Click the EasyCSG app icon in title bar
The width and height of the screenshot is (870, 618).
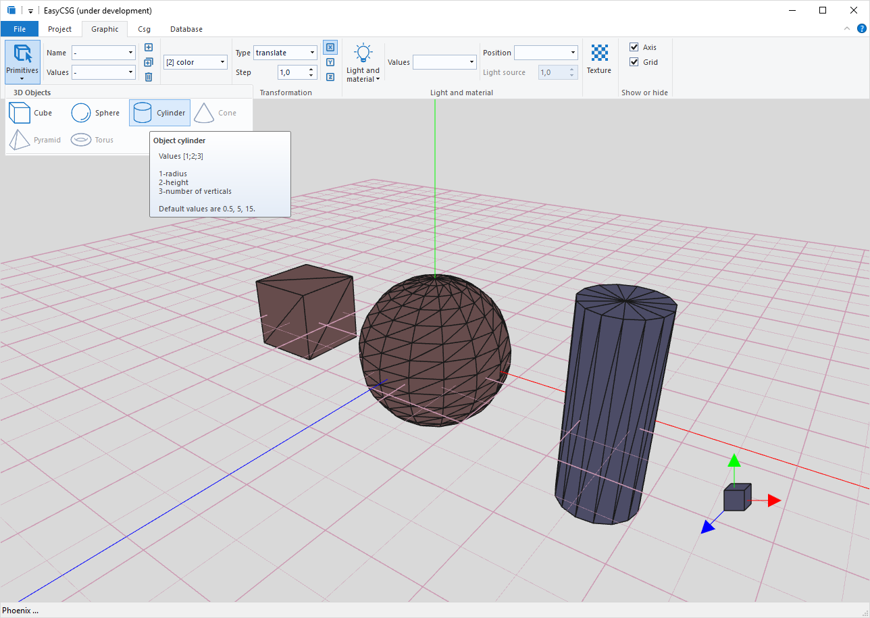point(11,11)
